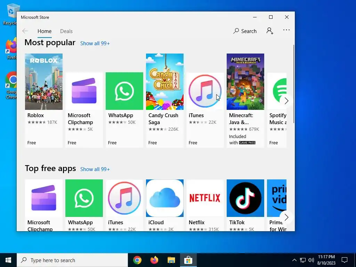Open the notification center icon
This screenshot has height=267, width=356.
[x=345, y=260]
